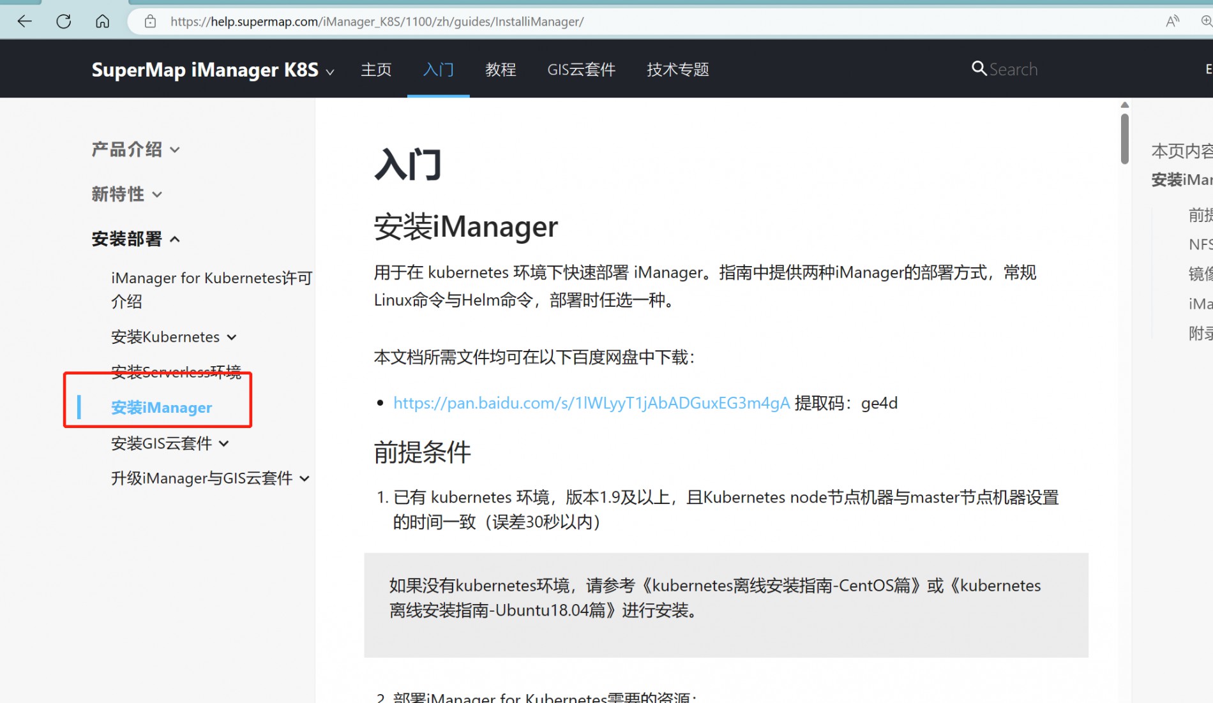This screenshot has height=703, width=1213.
Task: Focus the Search input field
Action: (x=1013, y=69)
